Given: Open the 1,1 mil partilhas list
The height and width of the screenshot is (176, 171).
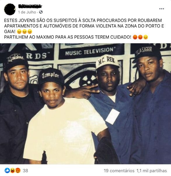Looking at the screenshot, I should 152,171.
